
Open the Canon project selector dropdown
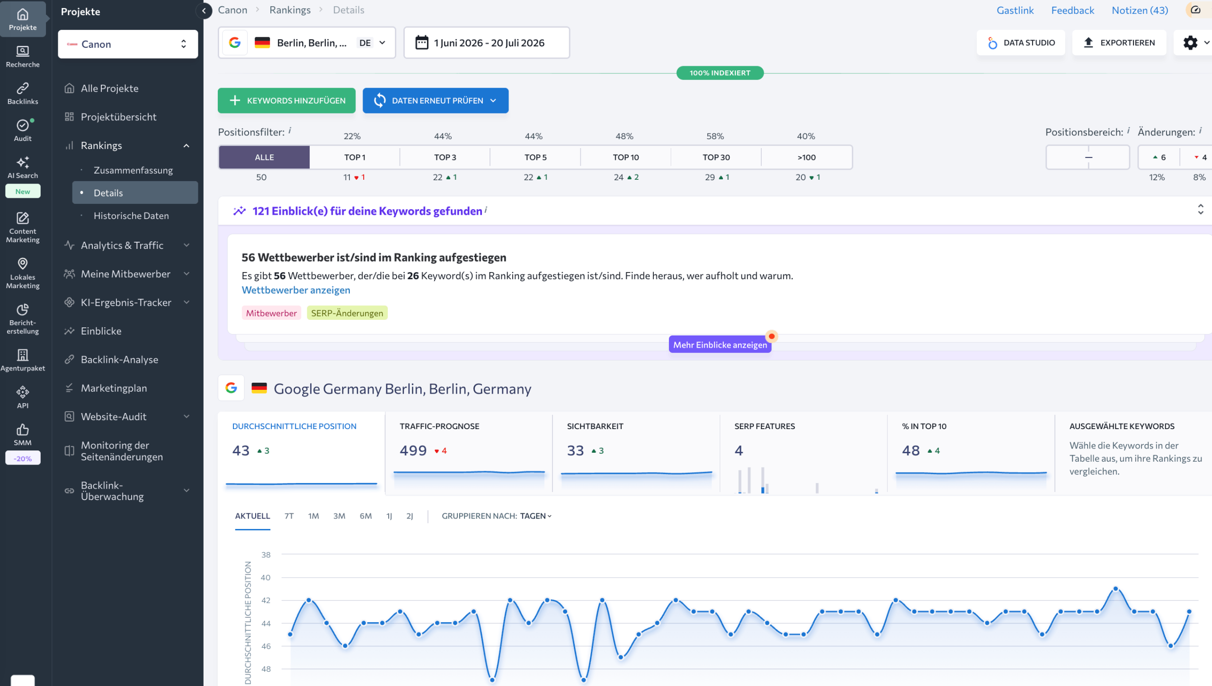click(128, 44)
